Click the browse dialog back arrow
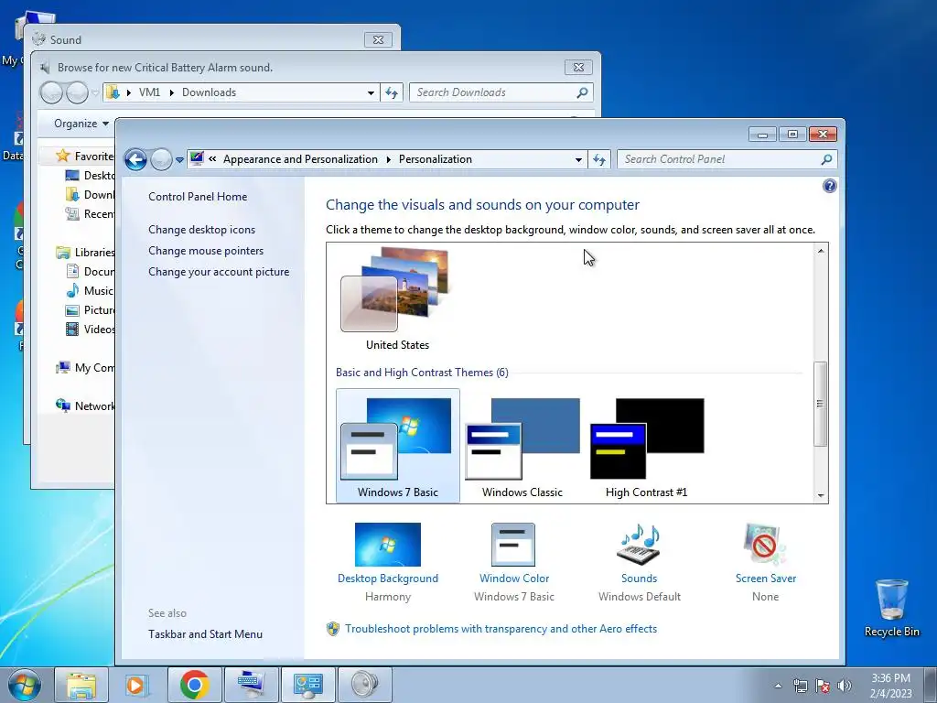 (51, 92)
